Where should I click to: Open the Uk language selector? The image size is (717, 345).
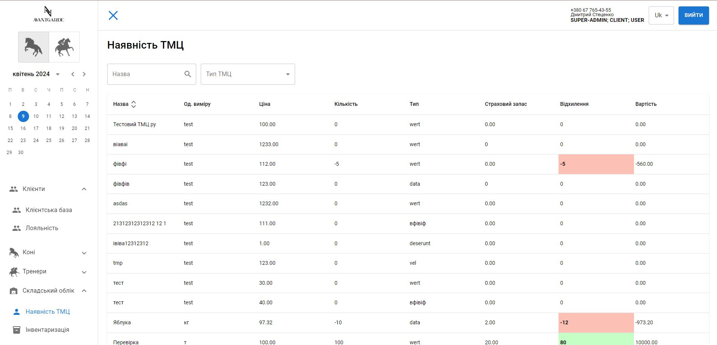661,15
